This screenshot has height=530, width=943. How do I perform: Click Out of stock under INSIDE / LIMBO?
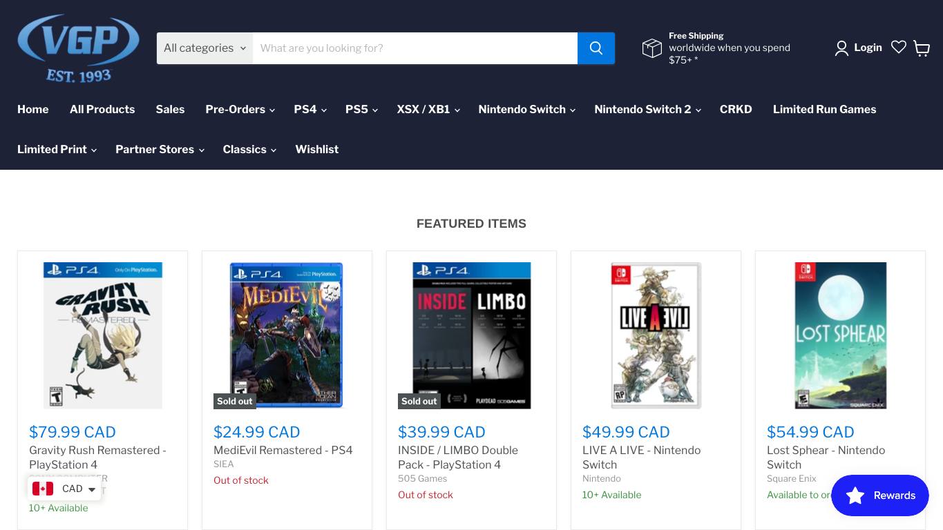click(425, 495)
